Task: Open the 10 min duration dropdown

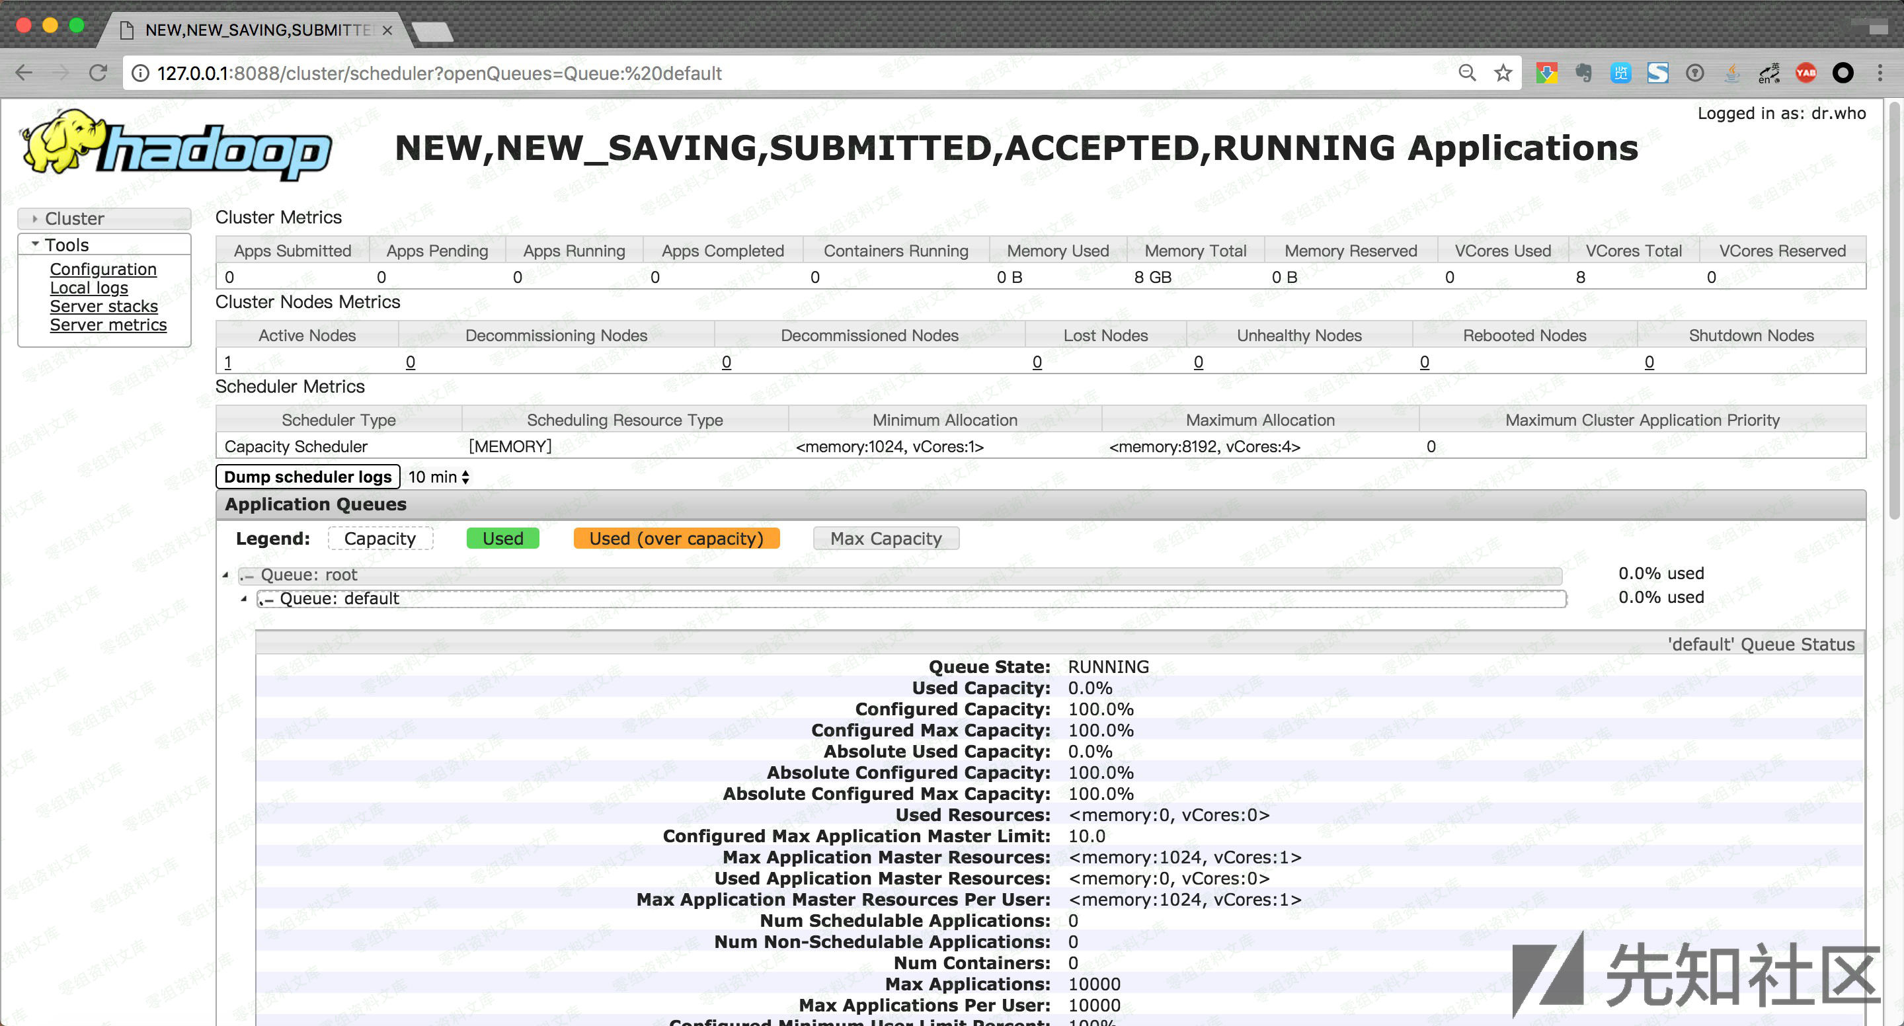Action: [439, 477]
